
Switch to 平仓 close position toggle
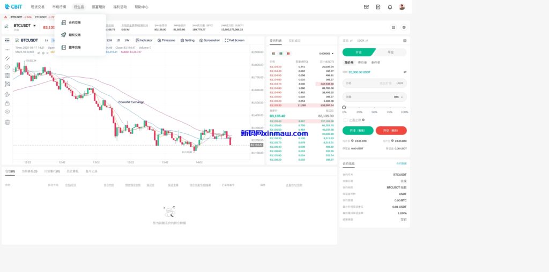tap(390, 52)
